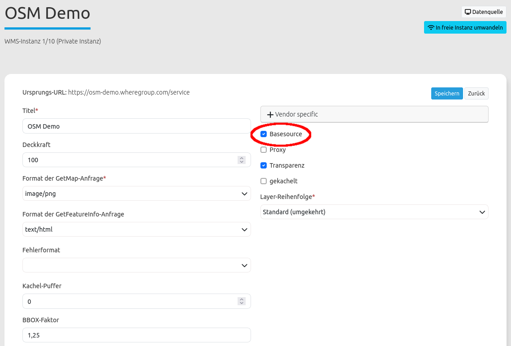The image size is (511, 346).
Task: Click the Datenquelle monitor icon button
Action: click(x=468, y=12)
